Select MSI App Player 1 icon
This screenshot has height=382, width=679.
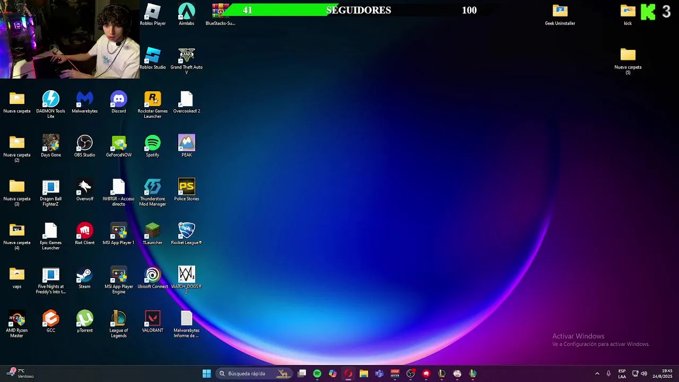click(x=119, y=235)
